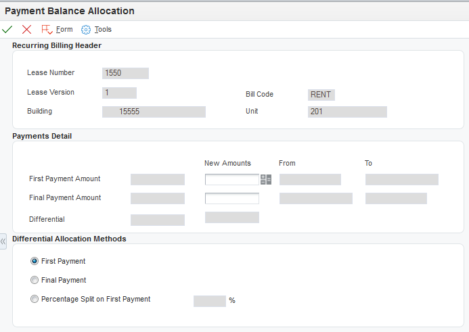This screenshot has height=332, width=469.
Task: Choose Percentage Split on First Payment option
Action: pos(35,299)
